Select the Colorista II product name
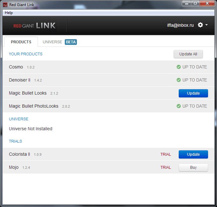The width and height of the screenshot is (217, 207). pyautogui.click(x=19, y=154)
